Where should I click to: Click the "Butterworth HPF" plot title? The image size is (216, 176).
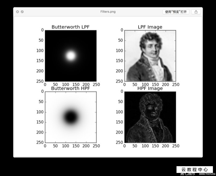click(x=71, y=88)
